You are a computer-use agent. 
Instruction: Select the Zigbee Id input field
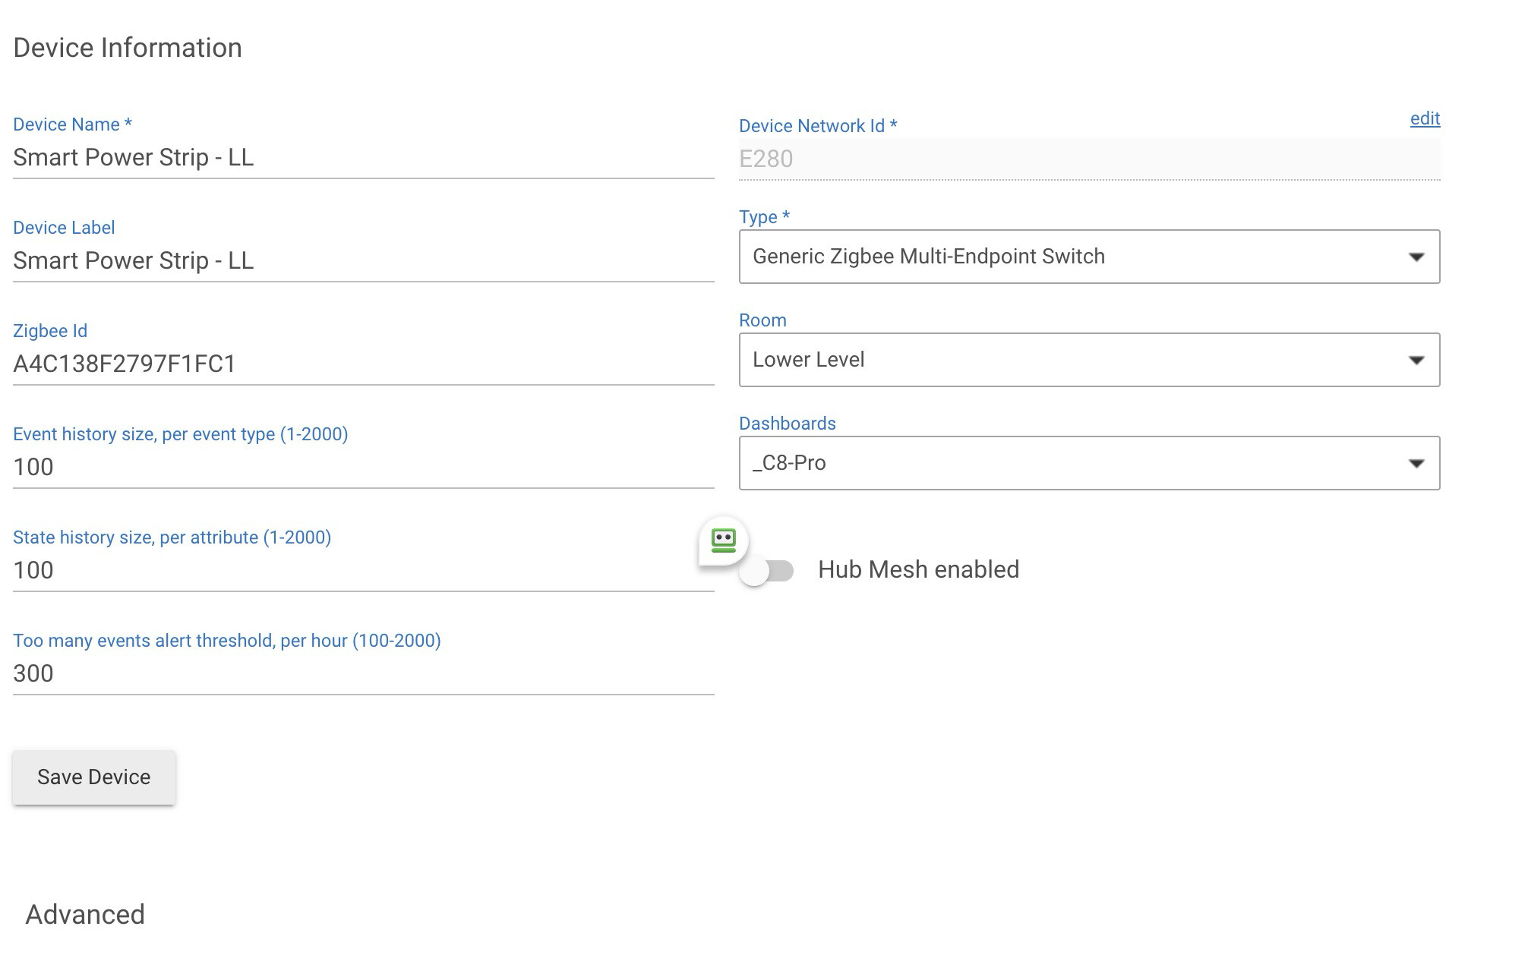tap(363, 364)
